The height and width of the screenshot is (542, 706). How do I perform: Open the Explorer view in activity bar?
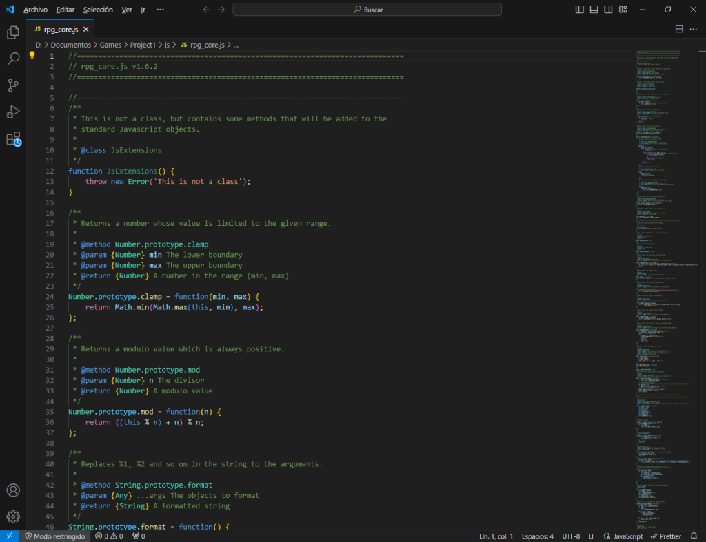tap(13, 32)
